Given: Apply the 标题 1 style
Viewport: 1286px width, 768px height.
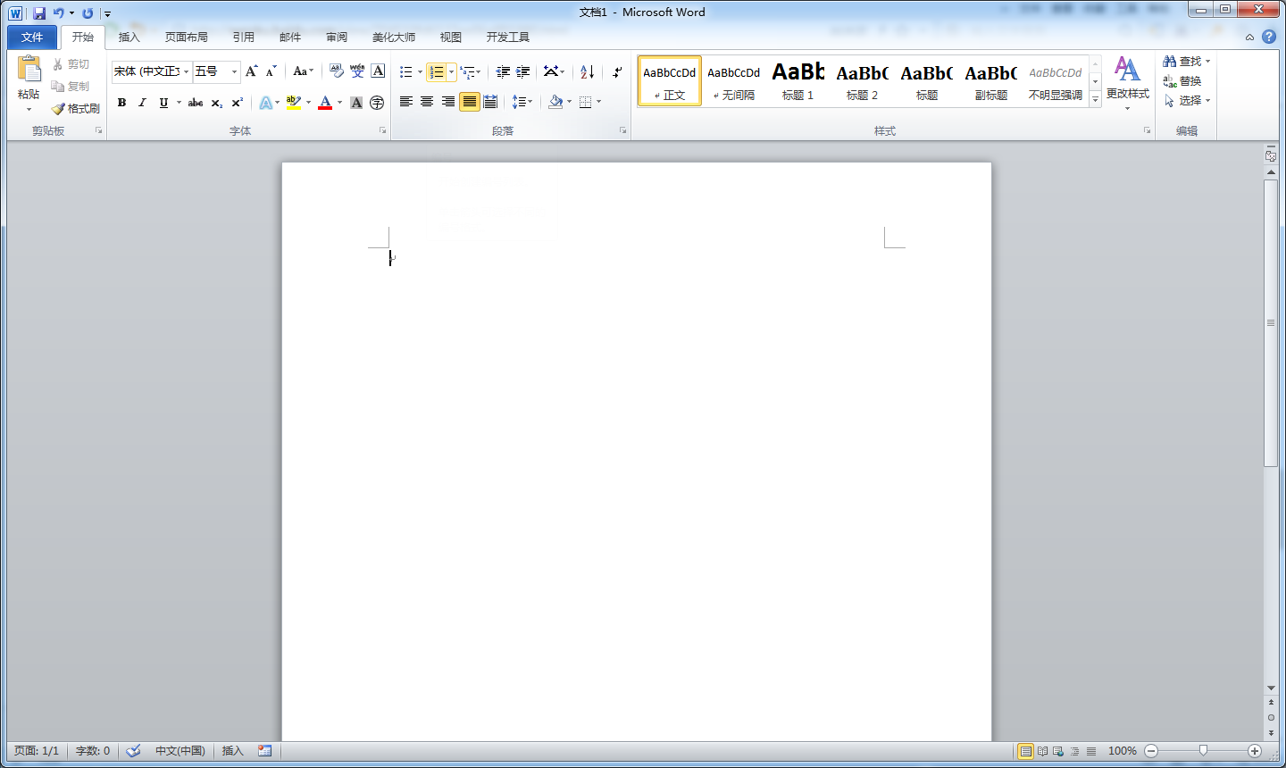Looking at the screenshot, I should [798, 81].
